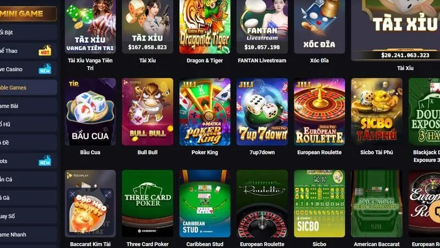Open JILI European Roulette game tile
The width and height of the screenshot is (440, 248).
pyautogui.click(x=320, y=112)
